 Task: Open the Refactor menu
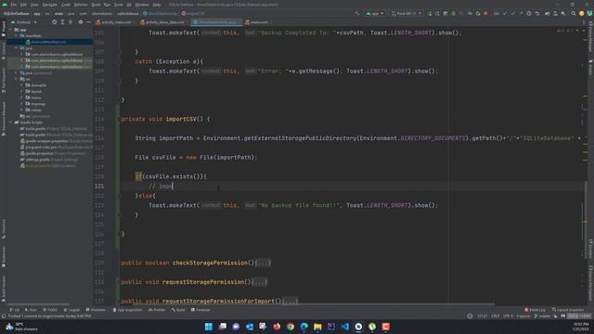pos(81,5)
